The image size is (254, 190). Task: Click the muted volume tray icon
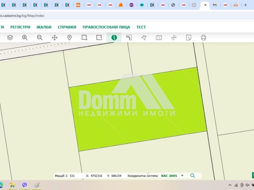coord(248,185)
